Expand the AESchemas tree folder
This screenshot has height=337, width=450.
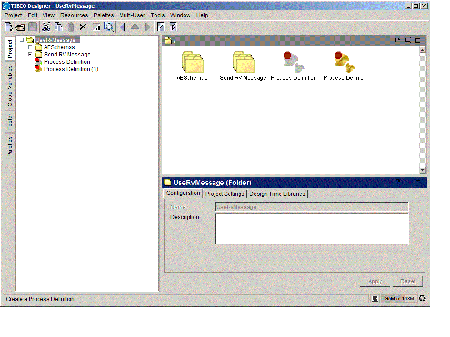(x=30, y=47)
